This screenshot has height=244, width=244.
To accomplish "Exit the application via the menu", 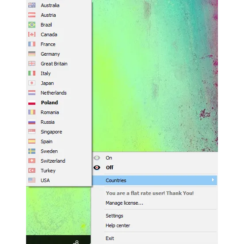I will tap(110, 238).
